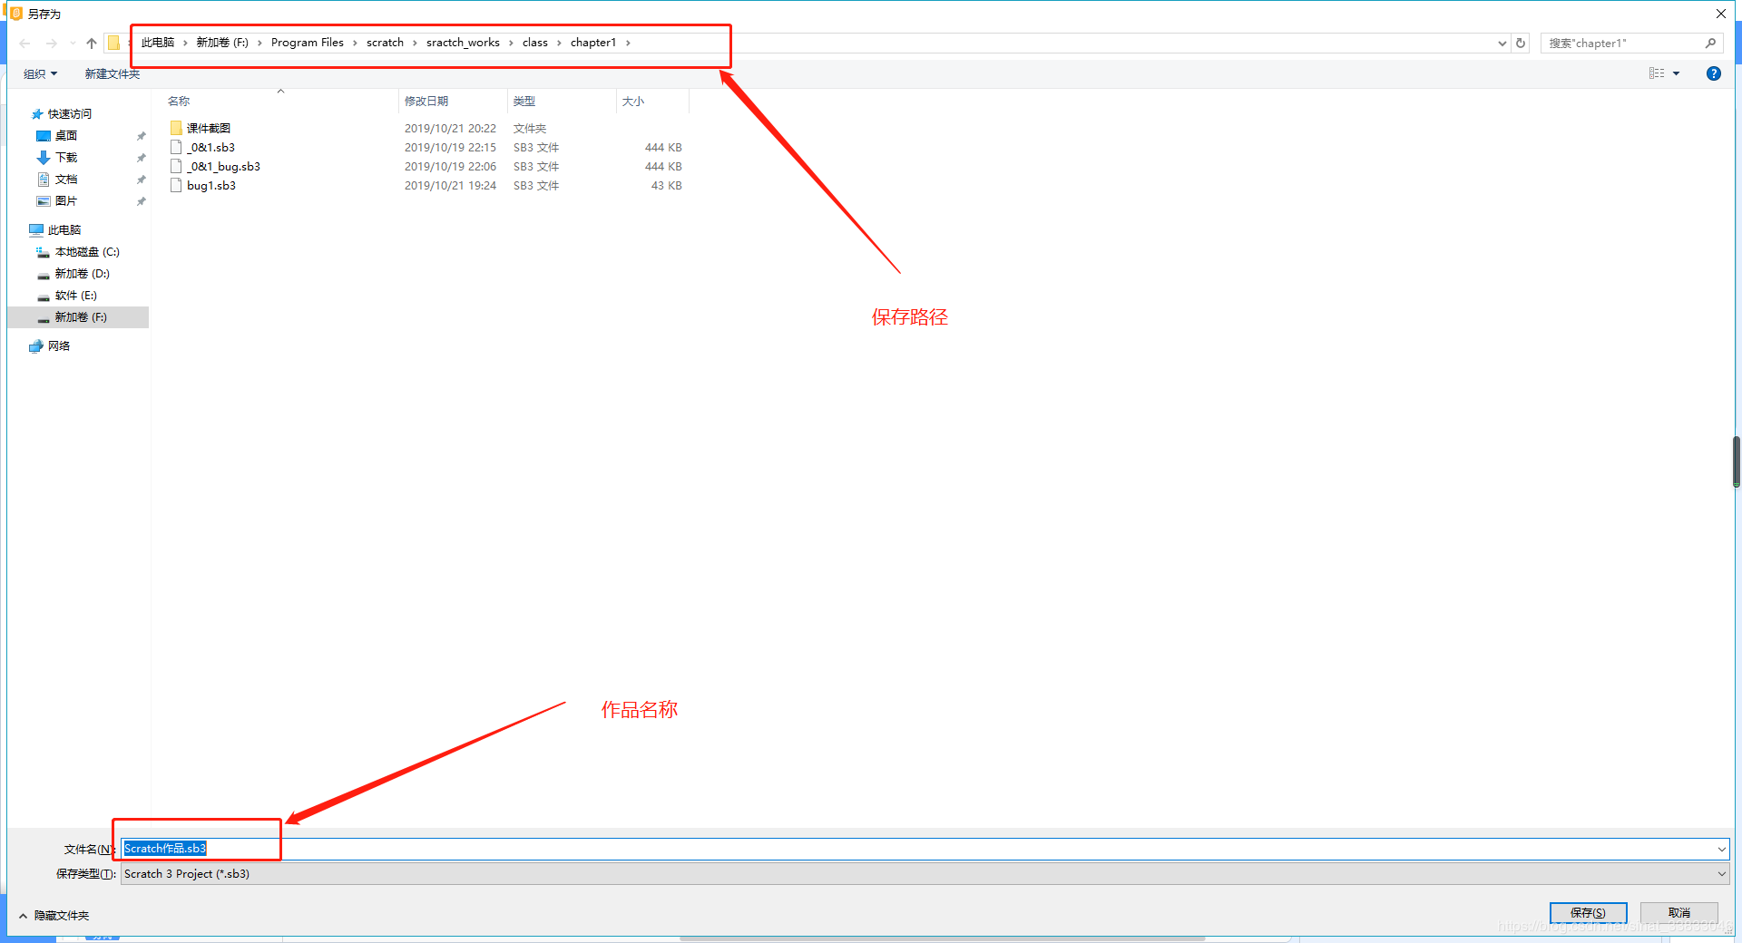
Task: Expand chevron after chapter1 in path
Action: 628,43
